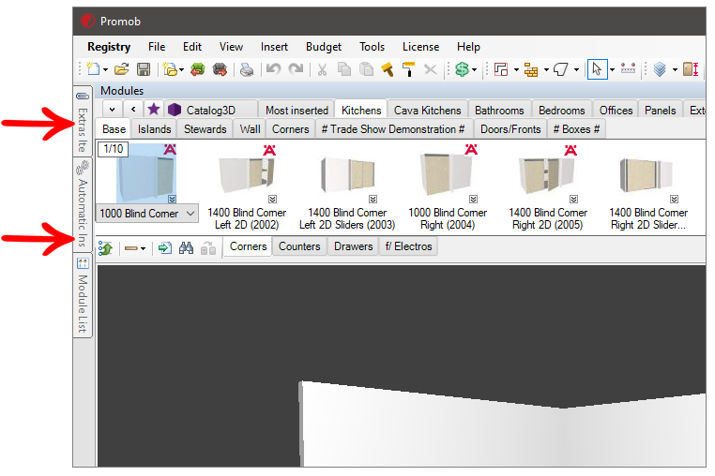Click the red floor plan rectangles icon

(x=501, y=69)
